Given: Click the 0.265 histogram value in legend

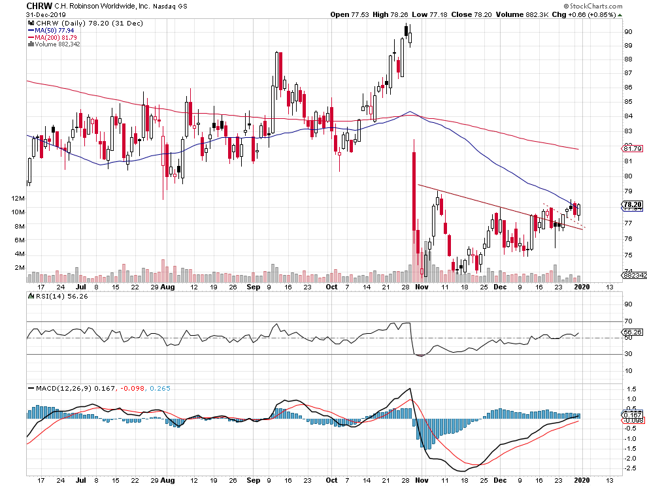Looking at the screenshot, I should 159,388.
